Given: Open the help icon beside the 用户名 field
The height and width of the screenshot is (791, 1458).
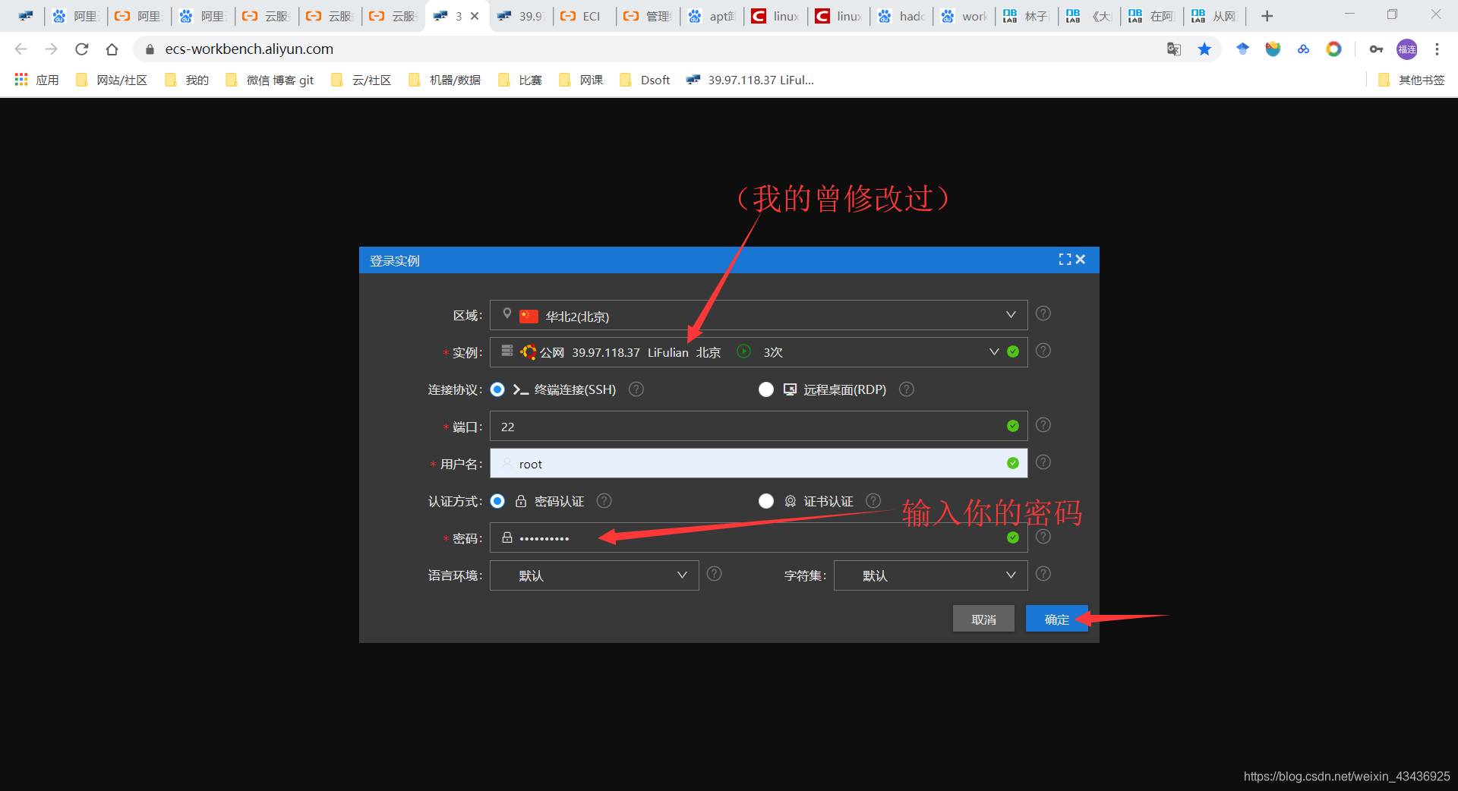Looking at the screenshot, I should tap(1043, 462).
